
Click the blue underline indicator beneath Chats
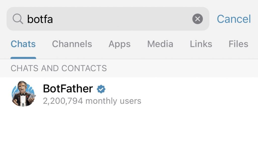pos(23,58)
